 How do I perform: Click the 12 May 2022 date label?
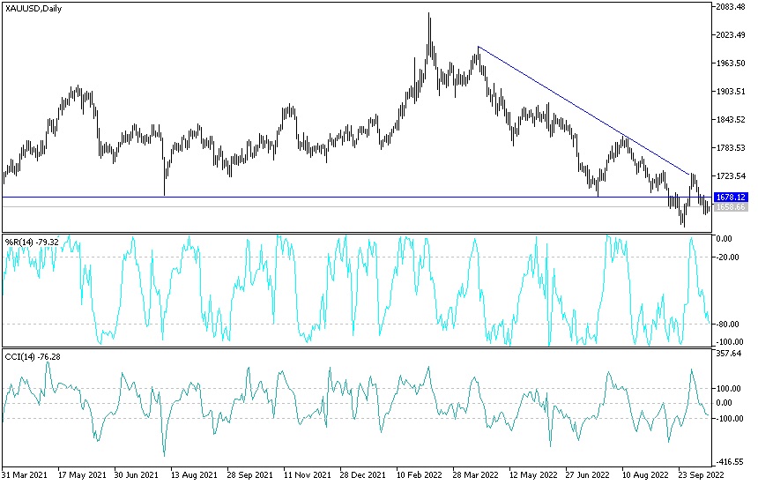(x=532, y=474)
